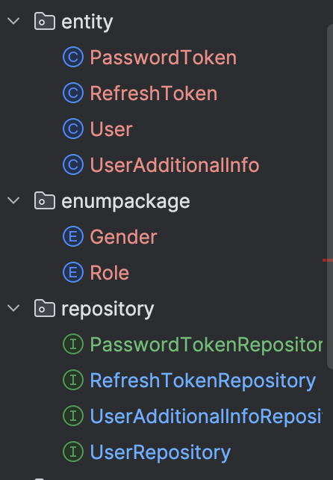The image size is (333, 480).
Task: Open UserAdditionalInfoRepository interface item
Action: [x=206, y=416]
